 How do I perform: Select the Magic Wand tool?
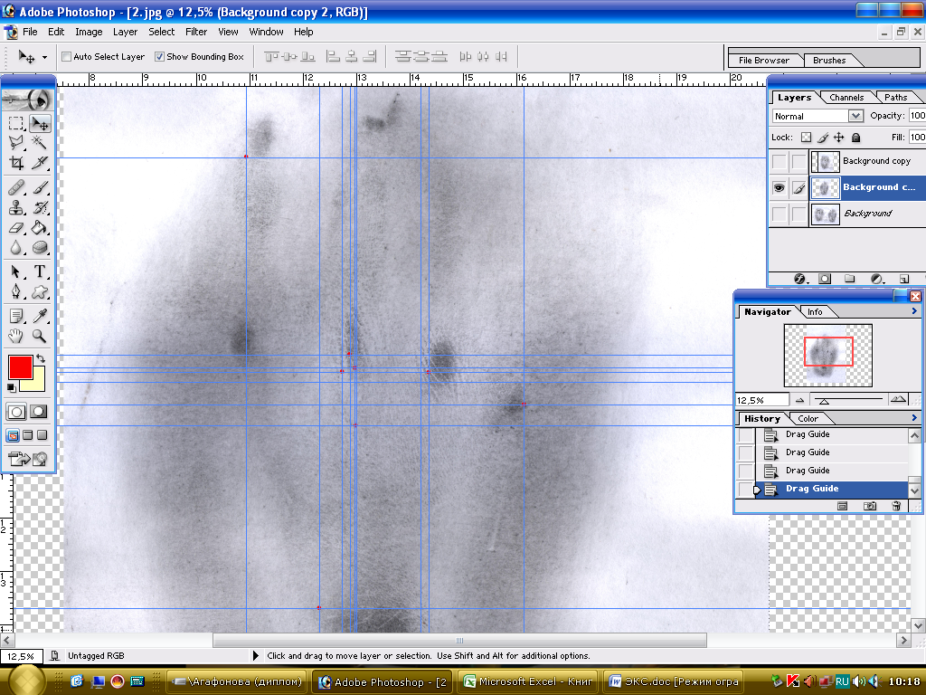40,143
